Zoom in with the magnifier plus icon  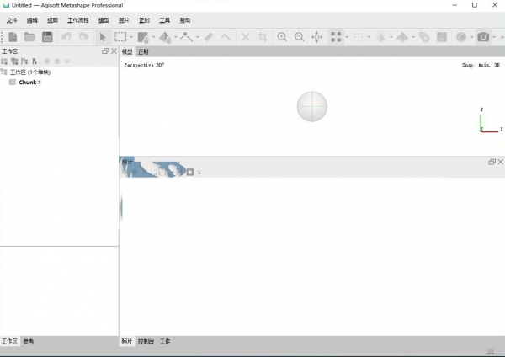point(282,37)
